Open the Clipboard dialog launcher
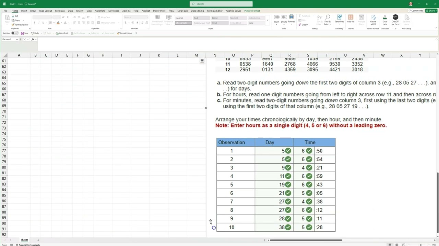Screen dimensions: 439x246 29,28
